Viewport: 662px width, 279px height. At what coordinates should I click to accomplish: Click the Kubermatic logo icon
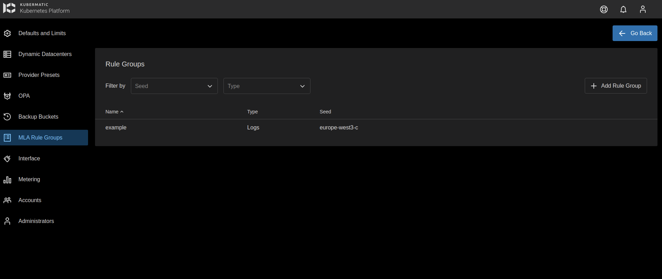click(9, 8)
